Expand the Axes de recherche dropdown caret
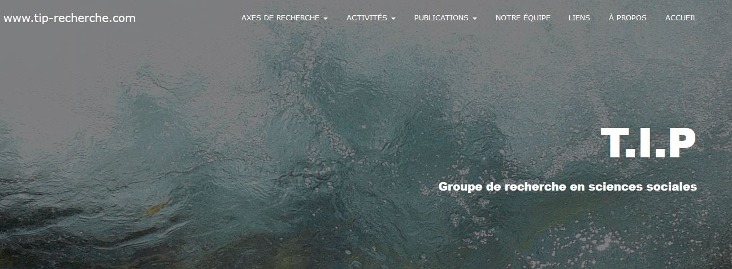 326,19
